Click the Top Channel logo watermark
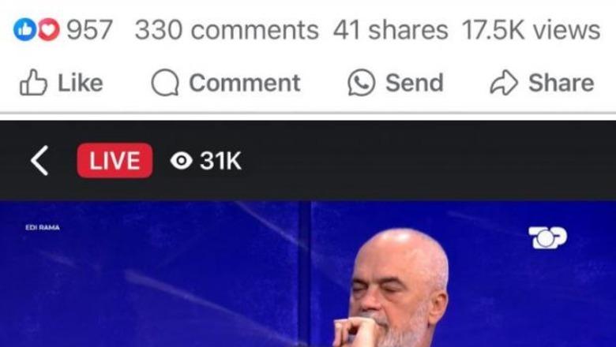Viewport: 616px width, 347px height. click(547, 237)
